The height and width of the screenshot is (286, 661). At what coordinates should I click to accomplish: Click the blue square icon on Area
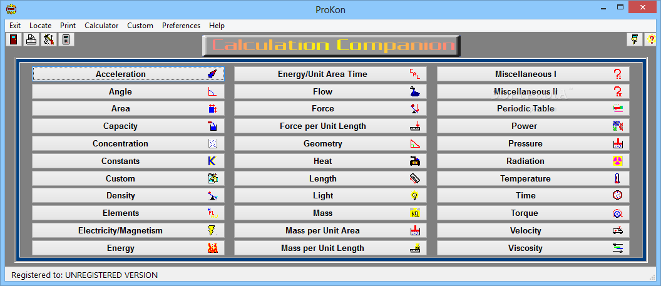(x=212, y=109)
